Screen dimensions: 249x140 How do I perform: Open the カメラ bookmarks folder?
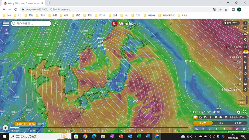(x=136, y=15)
